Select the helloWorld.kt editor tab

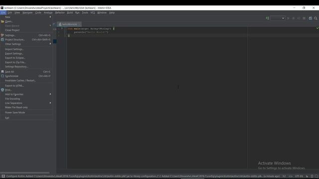pos(69,24)
